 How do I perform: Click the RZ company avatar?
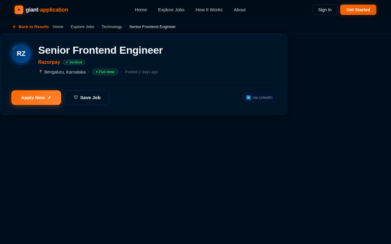click(x=21, y=54)
